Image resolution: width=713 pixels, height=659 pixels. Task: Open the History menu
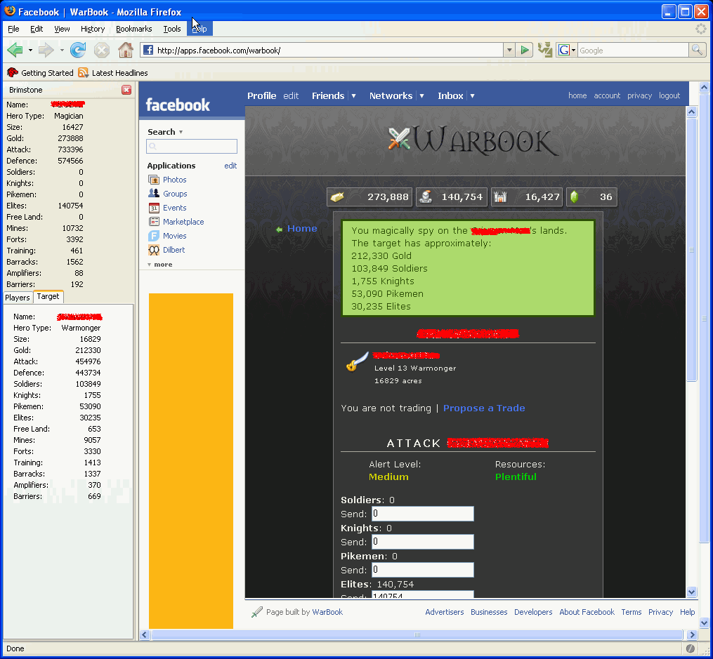[x=93, y=29]
